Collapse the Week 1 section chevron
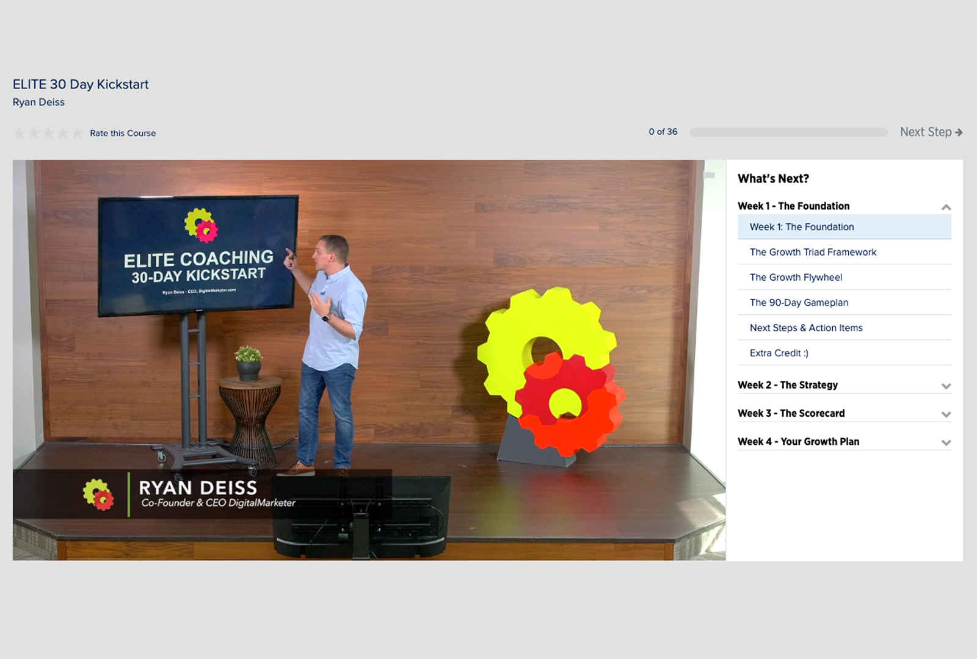The height and width of the screenshot is (659, 977). coord(946,207)
